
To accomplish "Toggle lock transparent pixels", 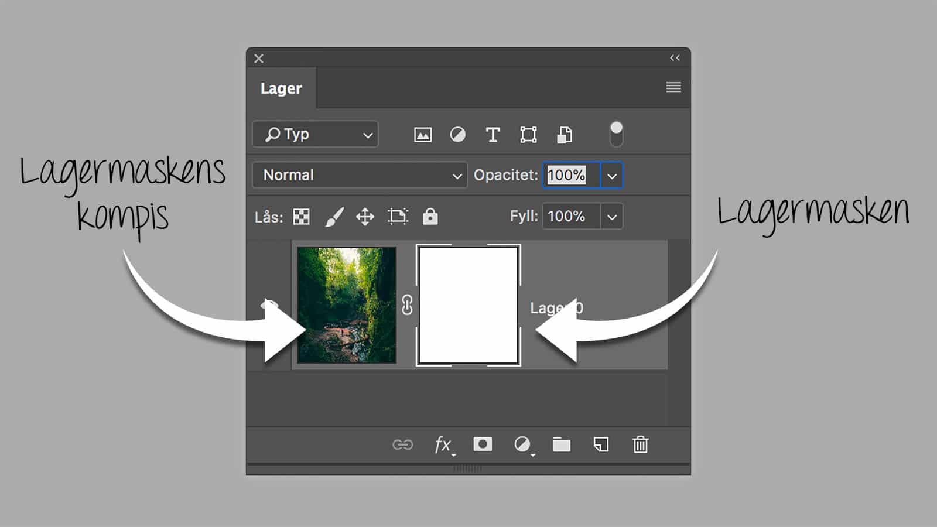I will click(302, 217).
